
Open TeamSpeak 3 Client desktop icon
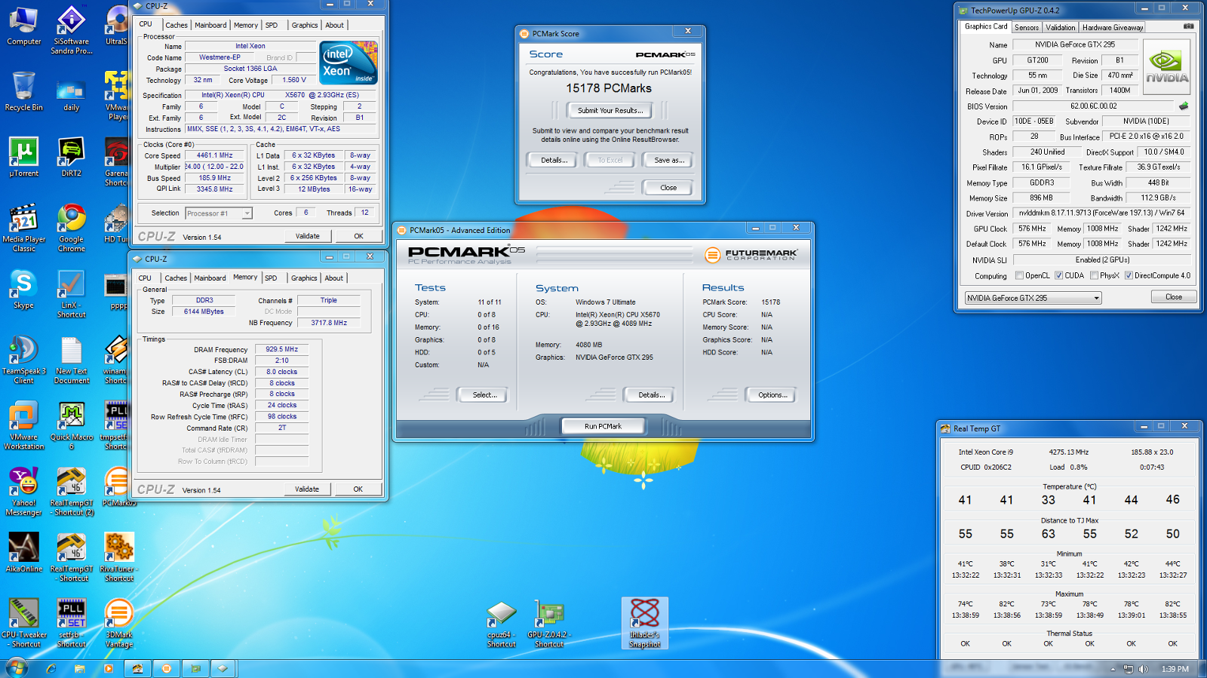23,360
